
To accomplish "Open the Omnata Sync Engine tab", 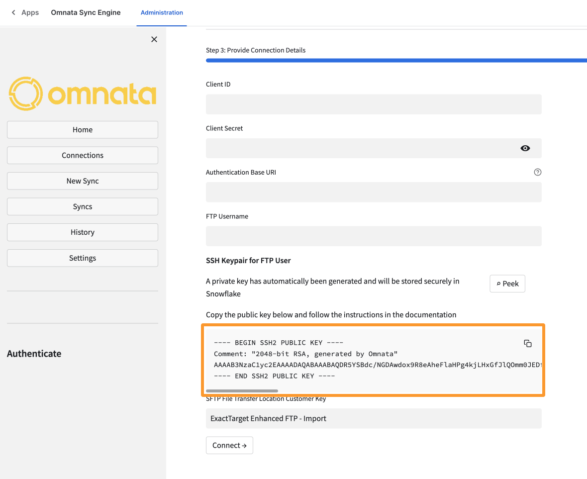I will click(x=86, y=12).
